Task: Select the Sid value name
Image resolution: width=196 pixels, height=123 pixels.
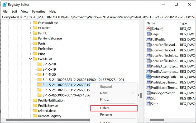Action: [x=153, y=98]
